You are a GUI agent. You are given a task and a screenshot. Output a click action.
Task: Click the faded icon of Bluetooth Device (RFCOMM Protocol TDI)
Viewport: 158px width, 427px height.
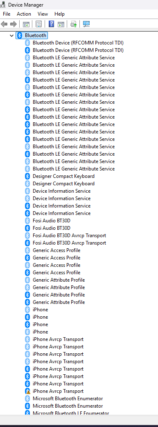pyautogui.click(x=27, y=43)
